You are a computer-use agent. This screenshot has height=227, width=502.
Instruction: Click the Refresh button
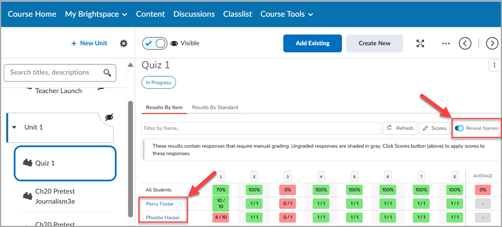(x=400, y=128)
